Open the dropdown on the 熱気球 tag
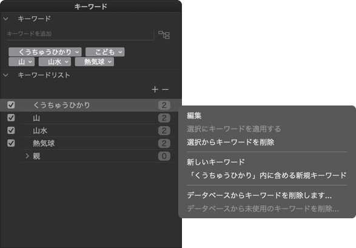 click(x=110, y=62)
